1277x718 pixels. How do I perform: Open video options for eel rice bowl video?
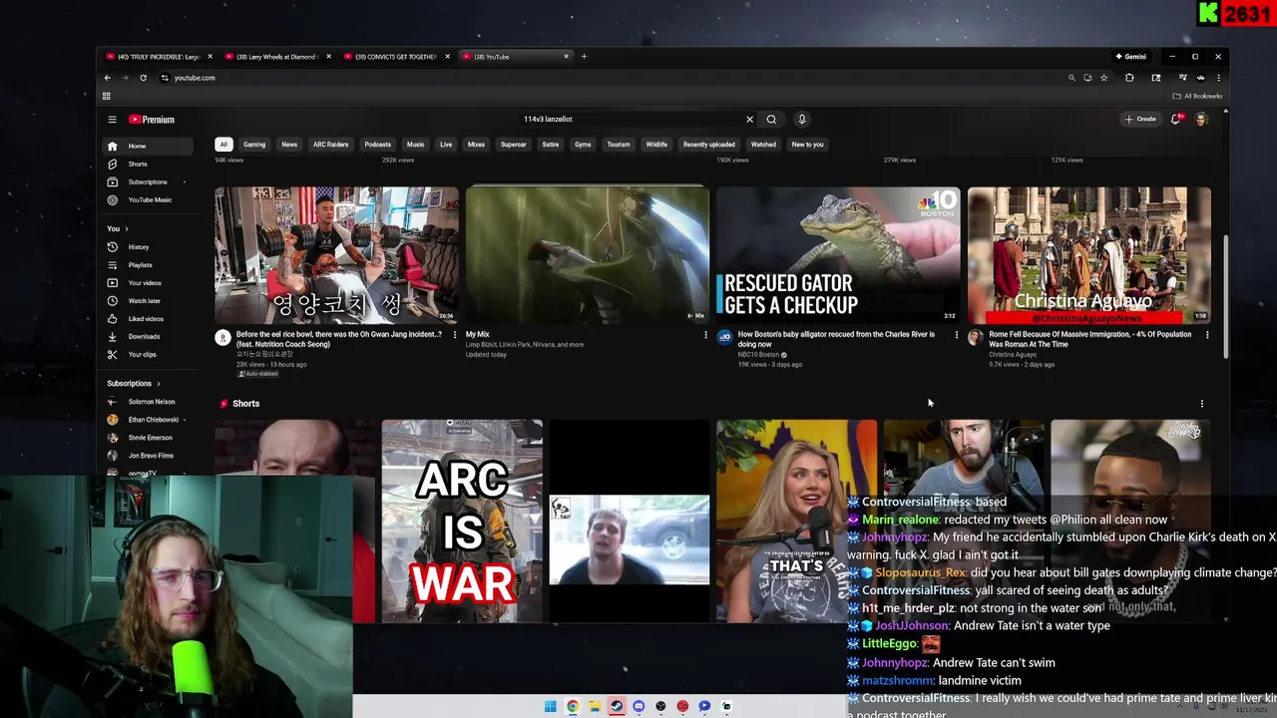coord(454,335)
